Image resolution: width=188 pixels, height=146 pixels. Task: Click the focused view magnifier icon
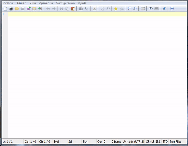pyautogui.click(x=108, y=8)
